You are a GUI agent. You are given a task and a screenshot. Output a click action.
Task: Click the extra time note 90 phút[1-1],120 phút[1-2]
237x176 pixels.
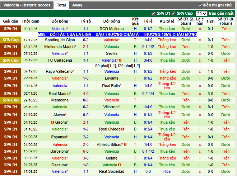[x=117, y=66]
